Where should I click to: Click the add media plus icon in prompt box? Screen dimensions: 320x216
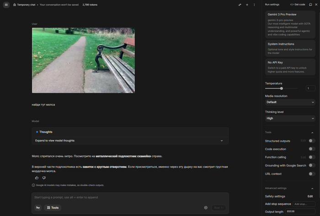pos(206,207)
